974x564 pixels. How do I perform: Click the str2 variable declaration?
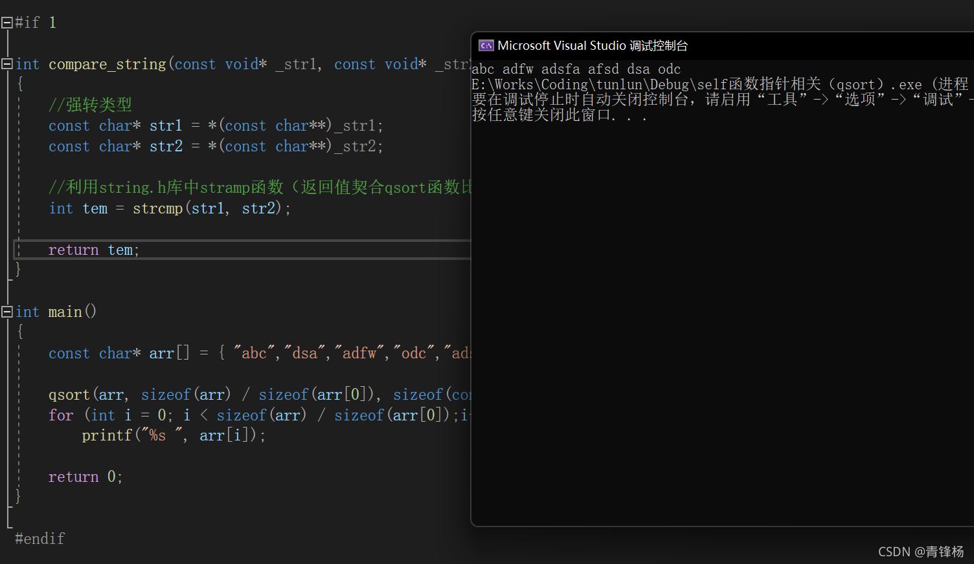[x=166, y=146]
